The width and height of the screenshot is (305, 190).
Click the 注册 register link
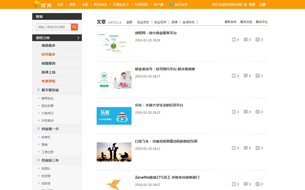pos(262,5)
